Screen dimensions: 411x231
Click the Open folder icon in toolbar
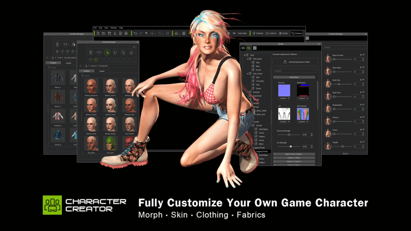103,33
